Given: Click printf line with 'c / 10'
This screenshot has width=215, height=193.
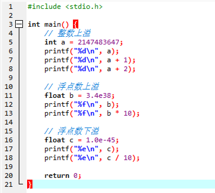Looking at the screenshot, I should pos(92,158).
